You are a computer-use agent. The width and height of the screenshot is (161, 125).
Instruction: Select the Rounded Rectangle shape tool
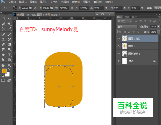point(9,60)
